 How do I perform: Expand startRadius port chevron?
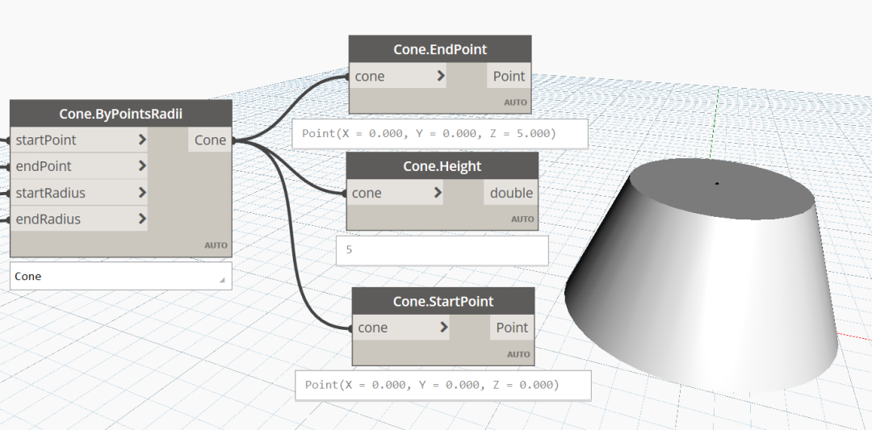142,193
